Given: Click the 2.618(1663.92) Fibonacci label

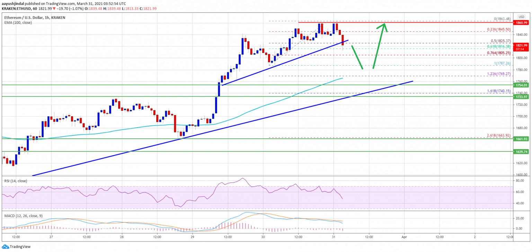Looking at the screenshot, I should coord(499,135).
